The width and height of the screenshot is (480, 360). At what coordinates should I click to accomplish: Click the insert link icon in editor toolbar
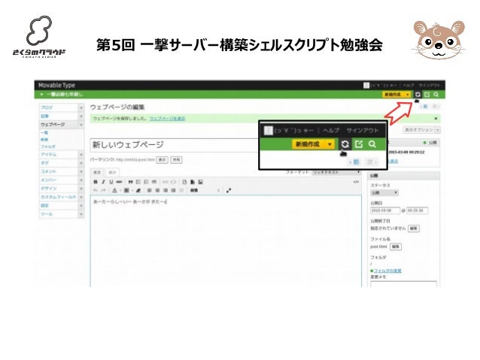166,182
